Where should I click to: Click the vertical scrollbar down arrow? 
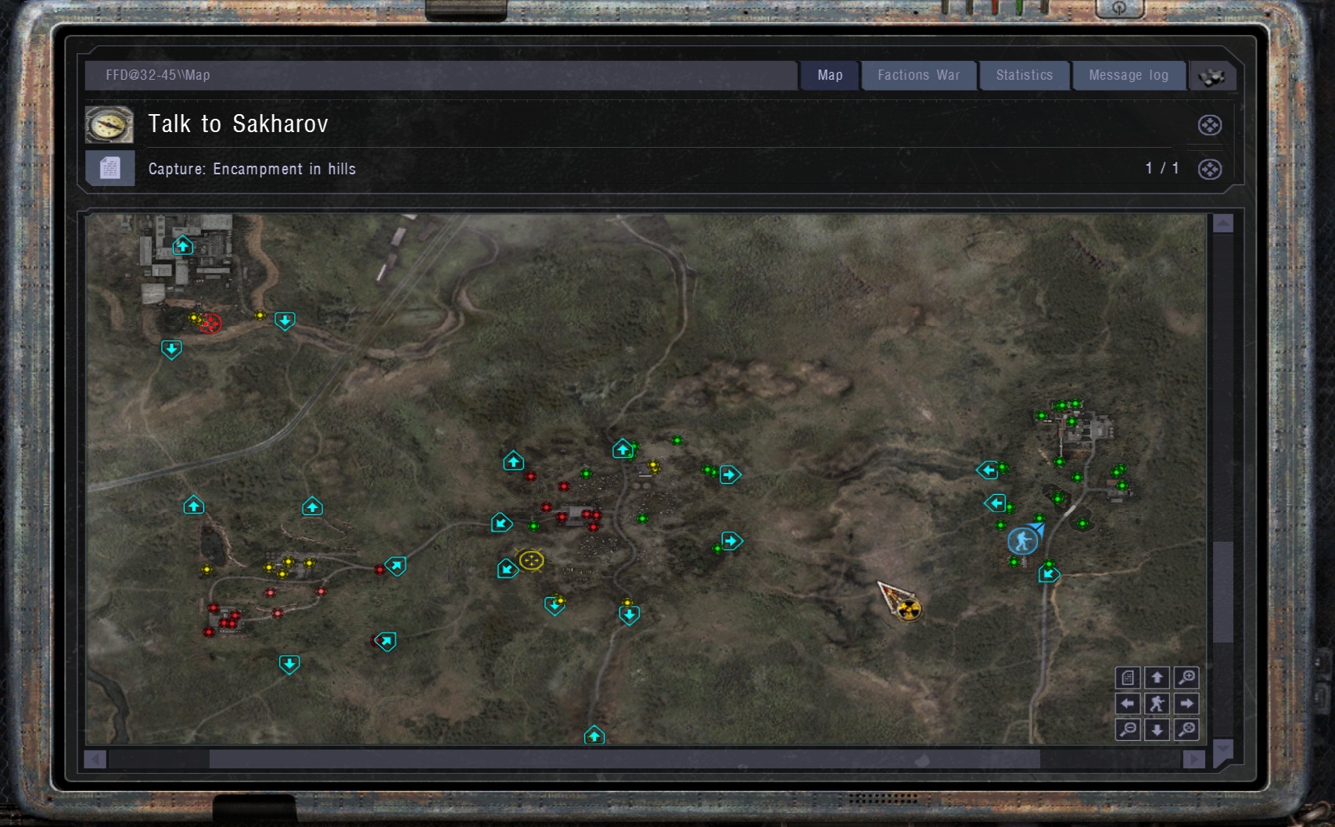(x=1223, y=750)
